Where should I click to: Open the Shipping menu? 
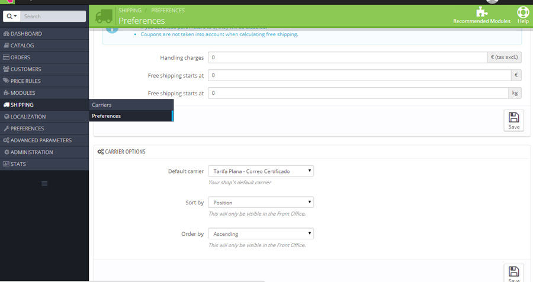click(44, 105)
